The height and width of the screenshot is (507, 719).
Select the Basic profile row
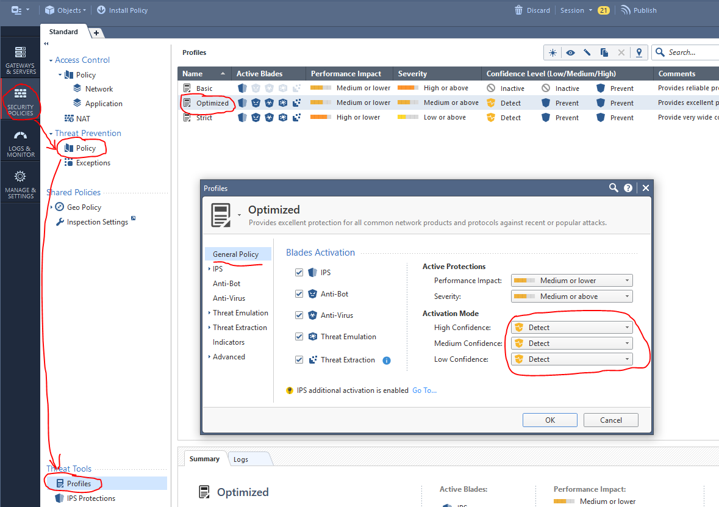tap(448, 88)
